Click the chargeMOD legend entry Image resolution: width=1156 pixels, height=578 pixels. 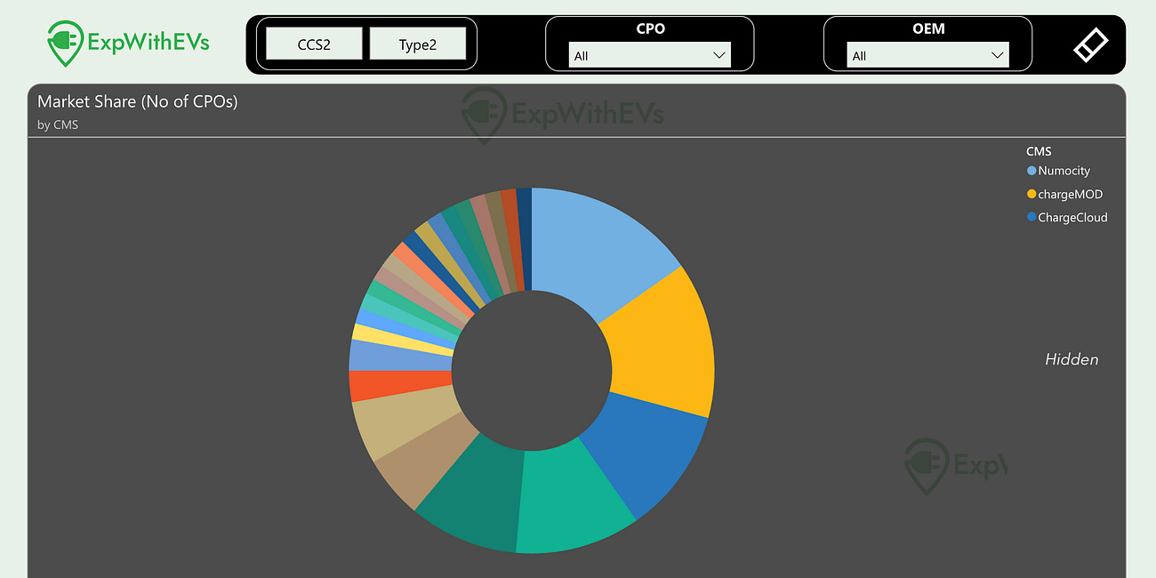click(1064, 194)
